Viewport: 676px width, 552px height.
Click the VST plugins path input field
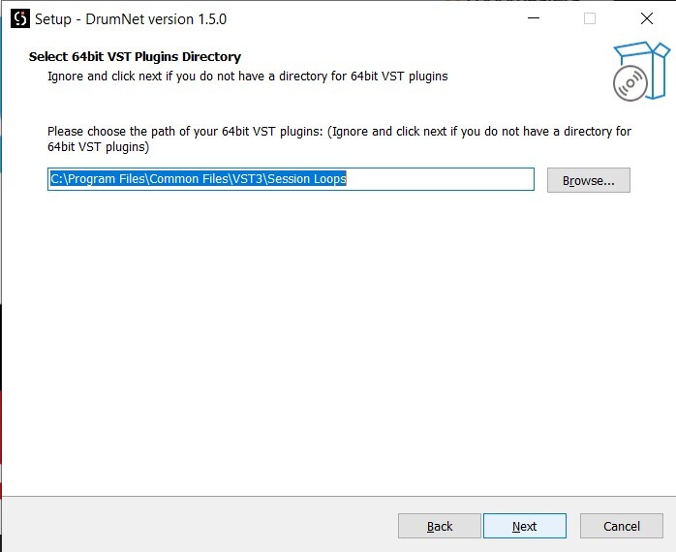(291, 179)
